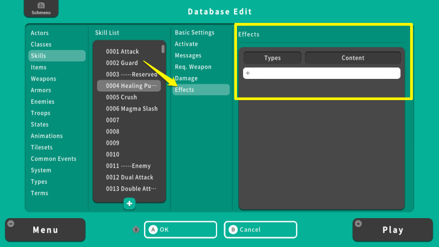439x247 pixels.
Task: Open the Damage section
Action: click(x=186, y=78)
